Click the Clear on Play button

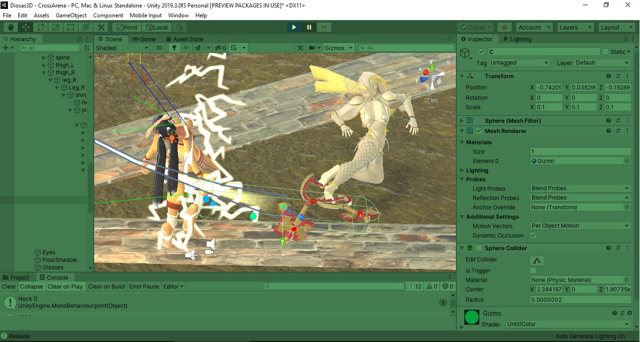tap(65, 286)
